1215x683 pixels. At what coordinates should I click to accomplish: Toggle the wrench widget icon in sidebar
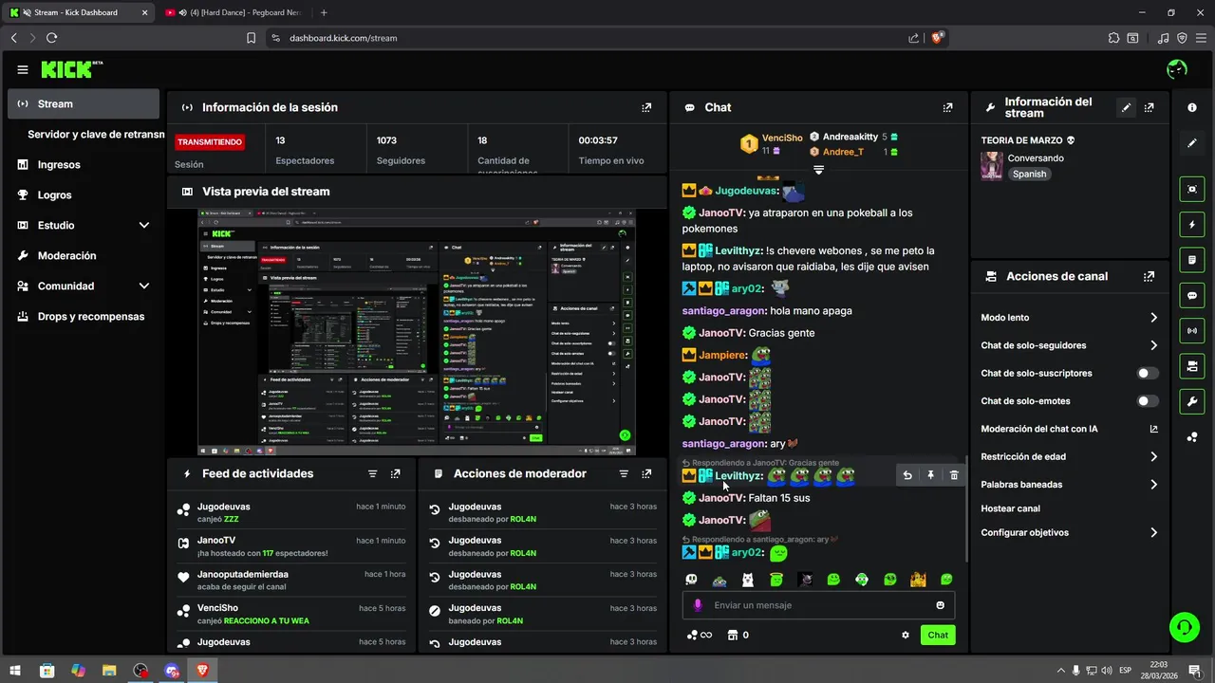pos(1192,402)
